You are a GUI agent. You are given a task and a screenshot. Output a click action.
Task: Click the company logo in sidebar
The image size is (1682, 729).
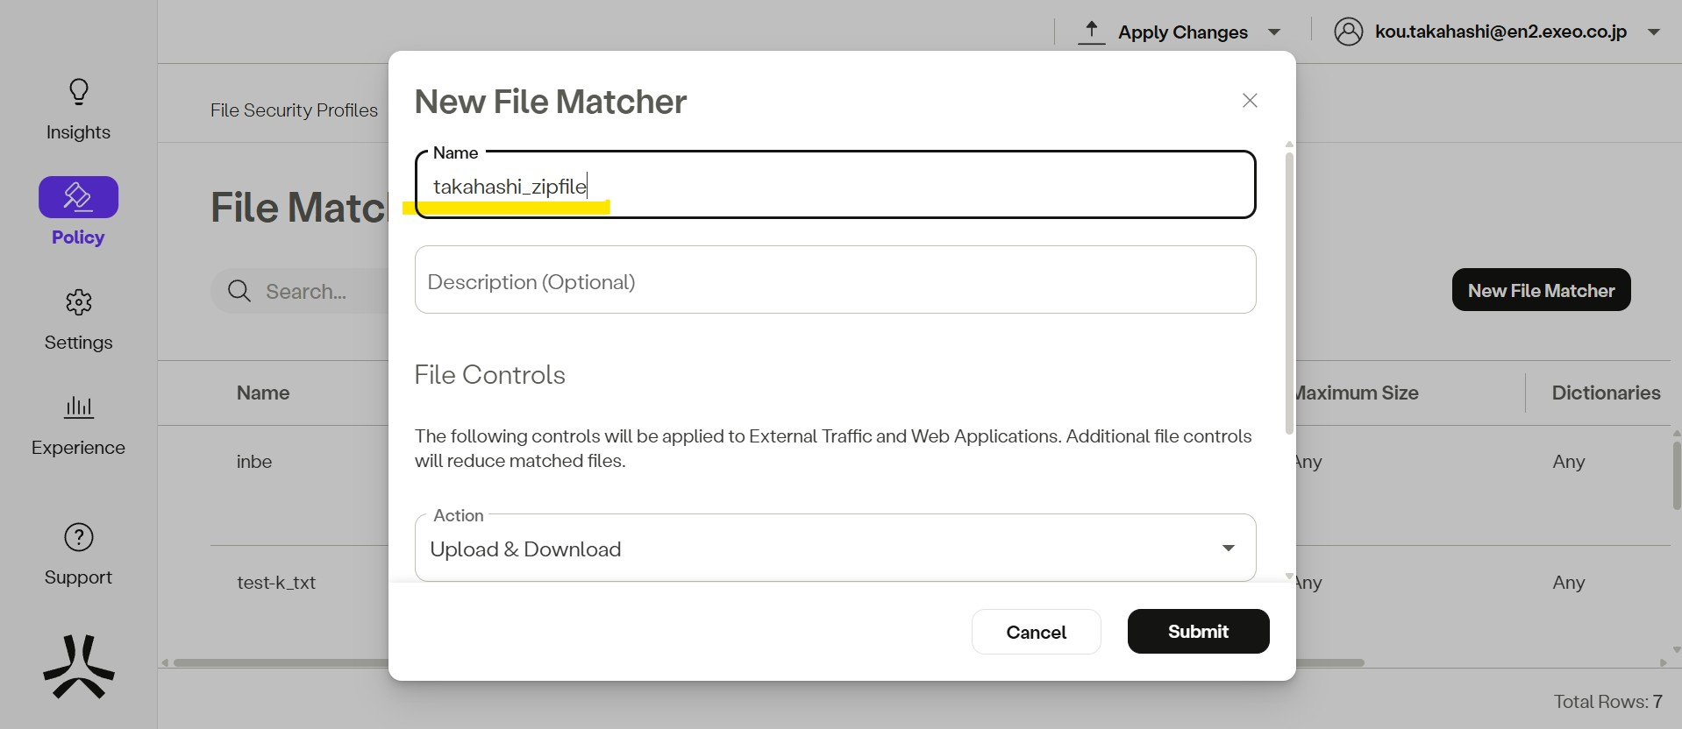[79, 667]
